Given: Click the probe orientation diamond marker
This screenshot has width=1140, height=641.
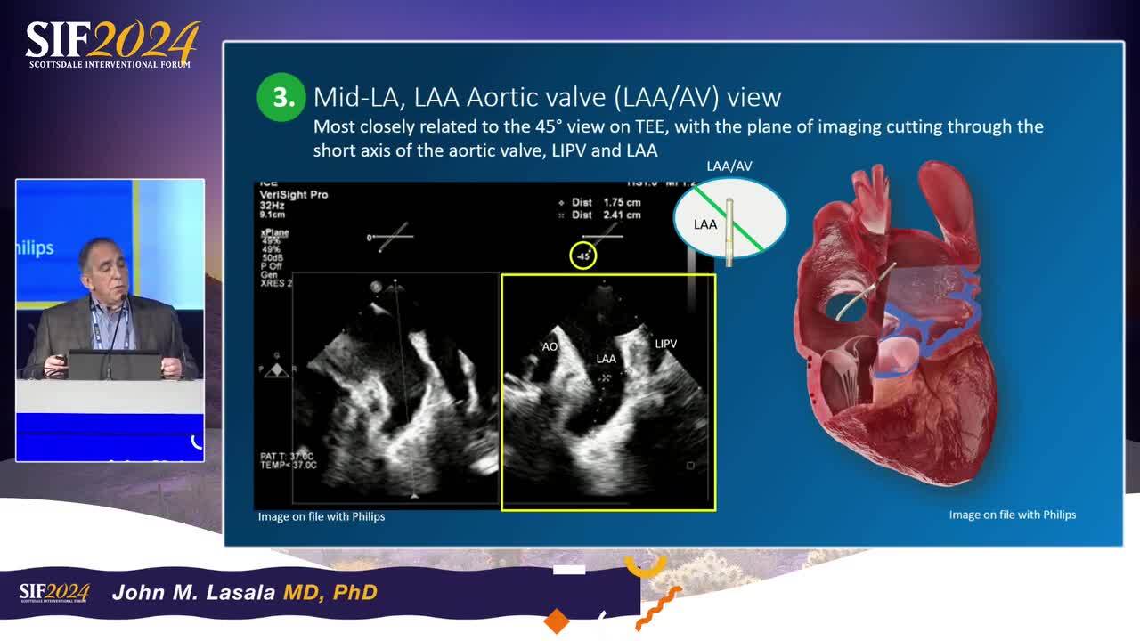Looking at the screenshot, I should pos(279,369).
